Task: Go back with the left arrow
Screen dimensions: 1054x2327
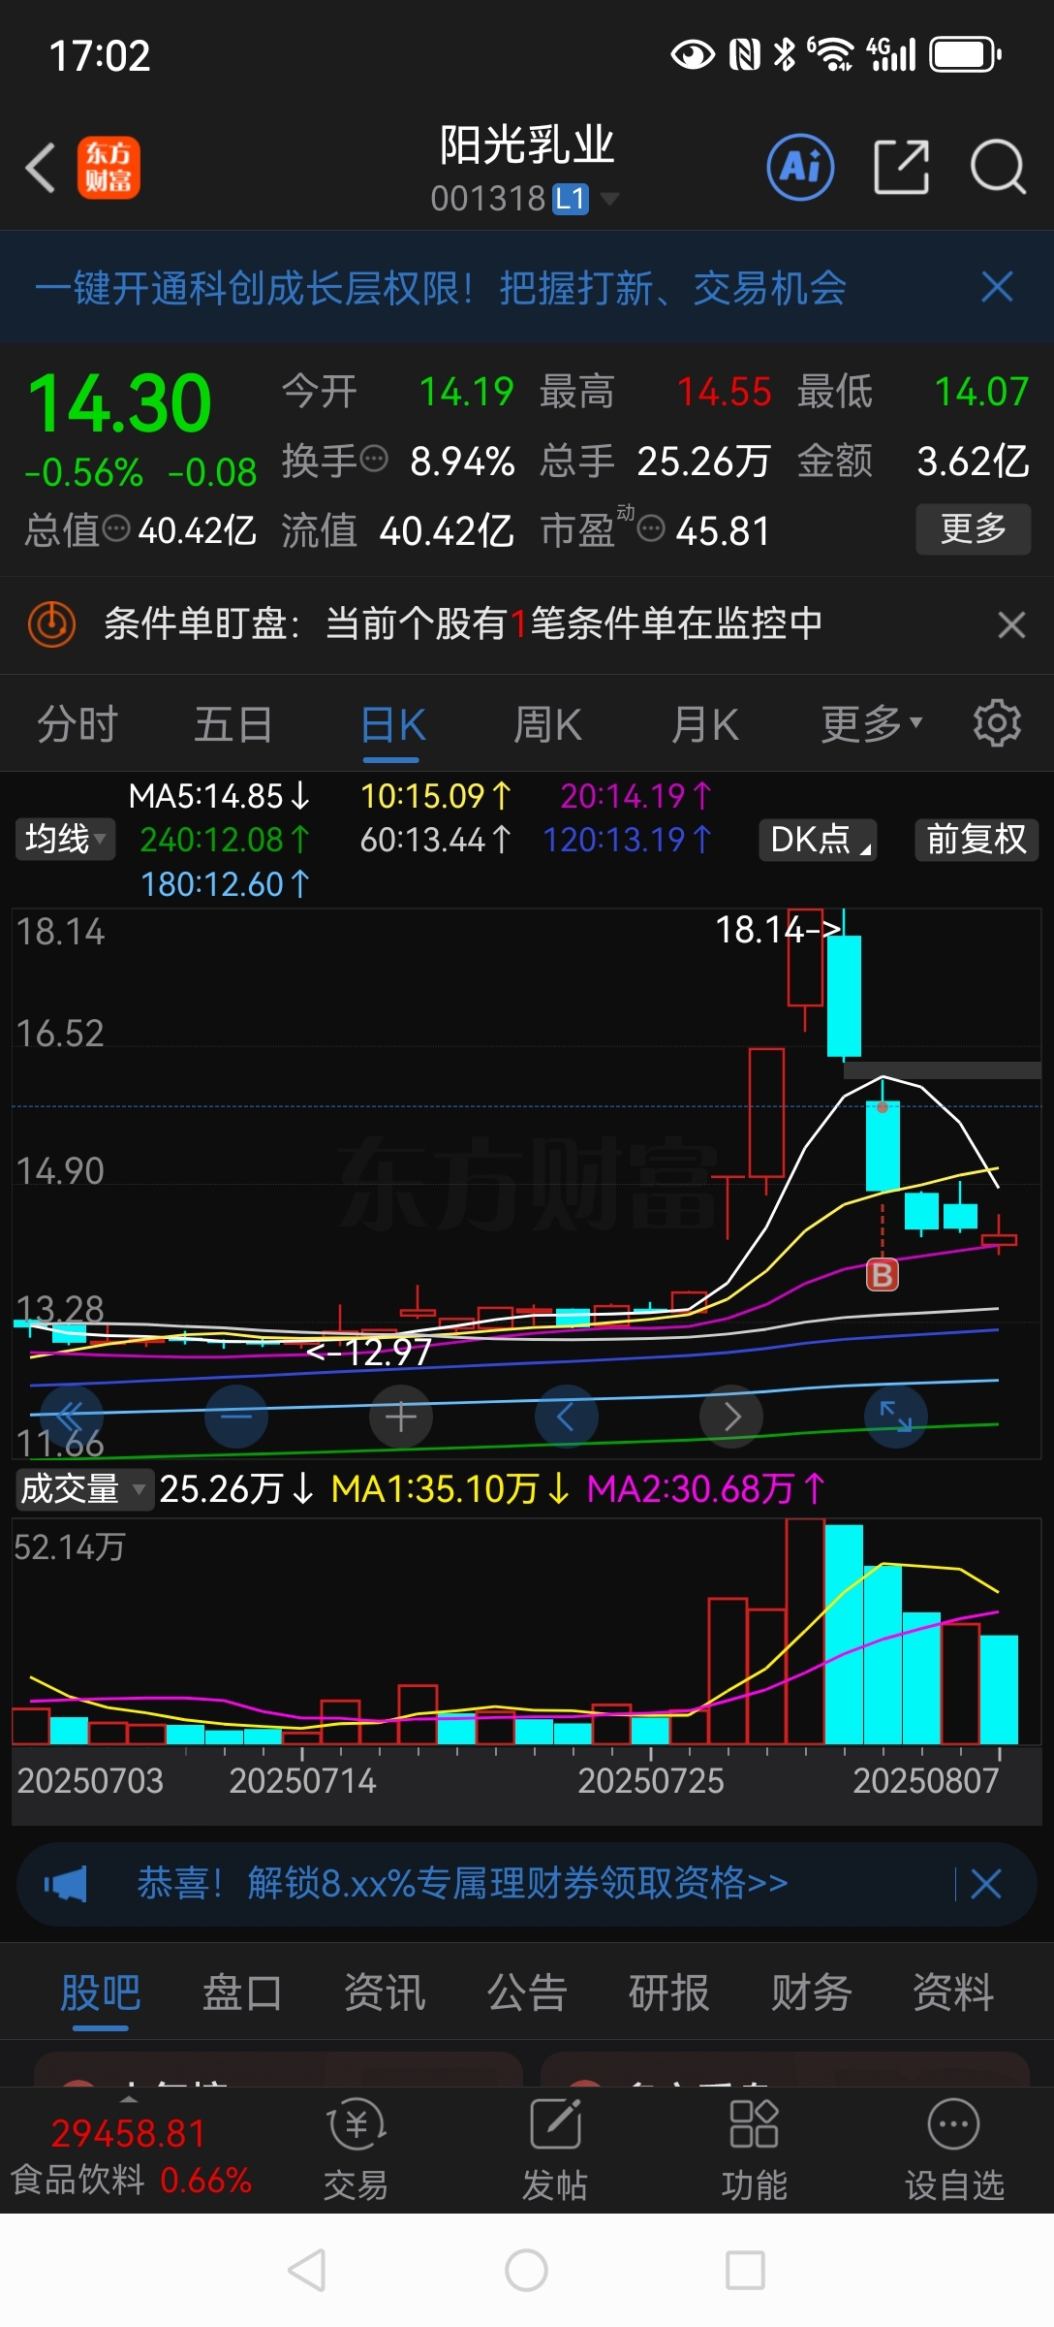Action: (41, 168)
